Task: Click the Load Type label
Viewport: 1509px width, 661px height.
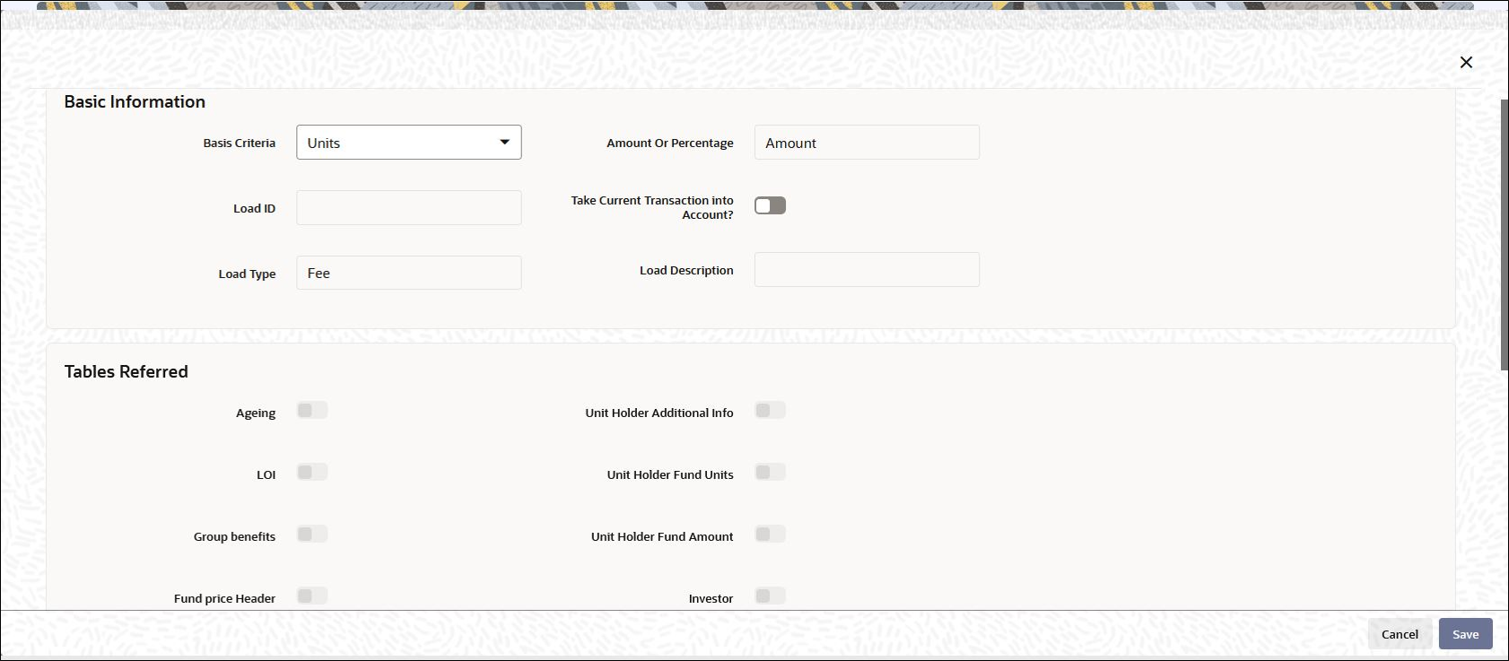Action: click(x=248, y=274)
